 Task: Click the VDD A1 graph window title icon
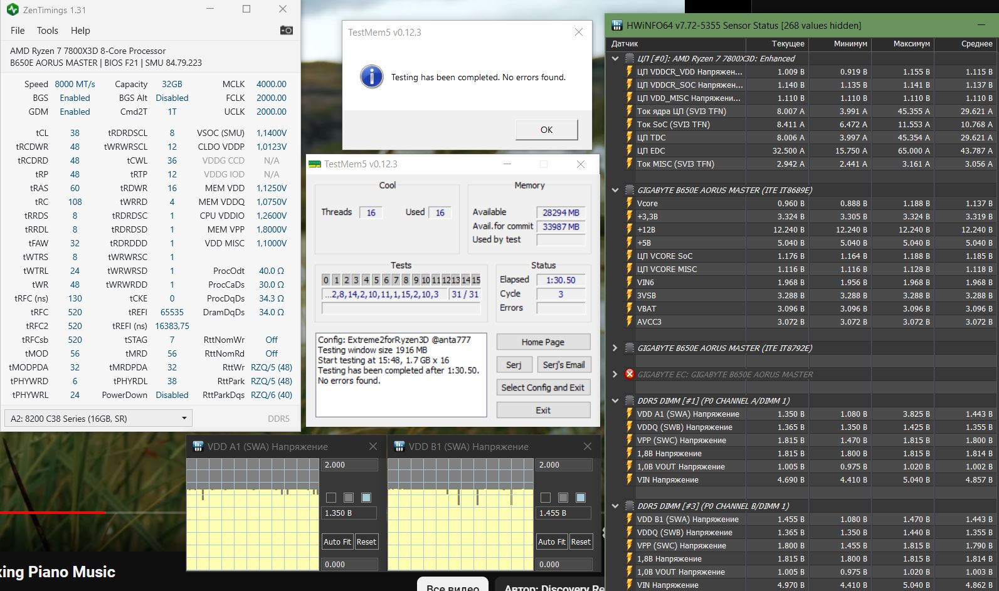[198, 446]
